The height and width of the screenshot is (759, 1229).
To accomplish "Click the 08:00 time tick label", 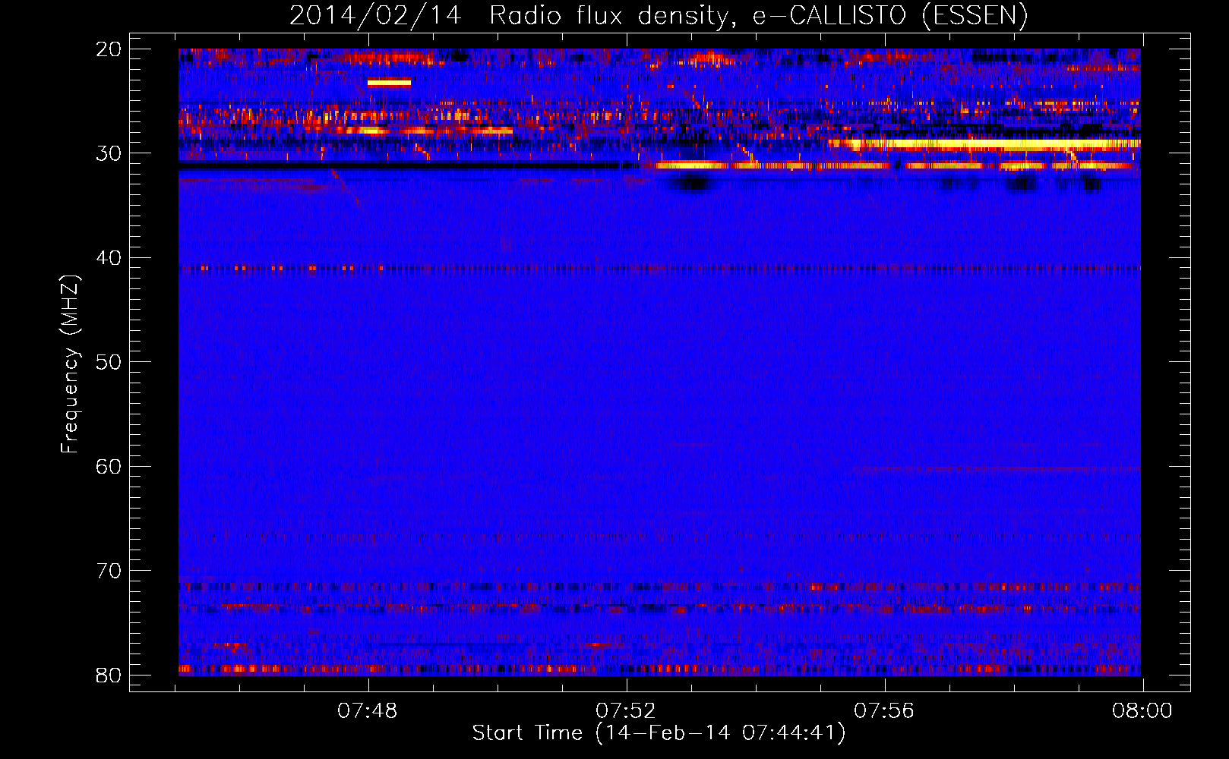I will coord(1142,711).
